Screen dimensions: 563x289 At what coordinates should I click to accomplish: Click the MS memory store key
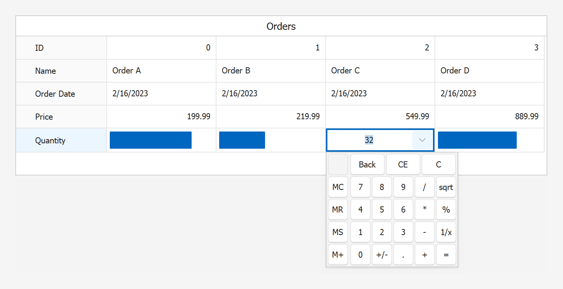(338, 232)
